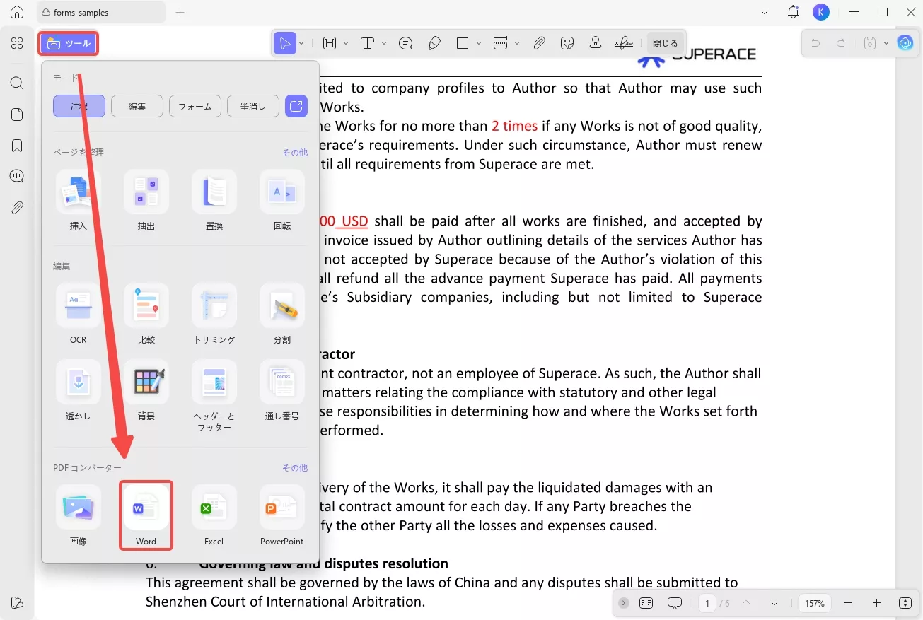
Task: Undo the last action
Action: pos(815,44)
